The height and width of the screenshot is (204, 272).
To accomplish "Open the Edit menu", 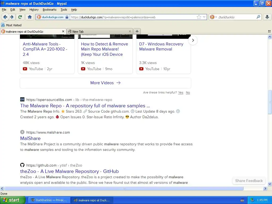I will pos(13,10).
